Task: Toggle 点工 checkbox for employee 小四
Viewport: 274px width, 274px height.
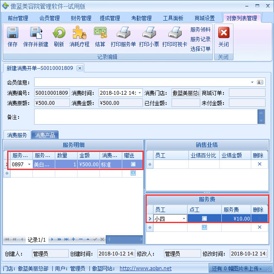Action: (204, 218)
